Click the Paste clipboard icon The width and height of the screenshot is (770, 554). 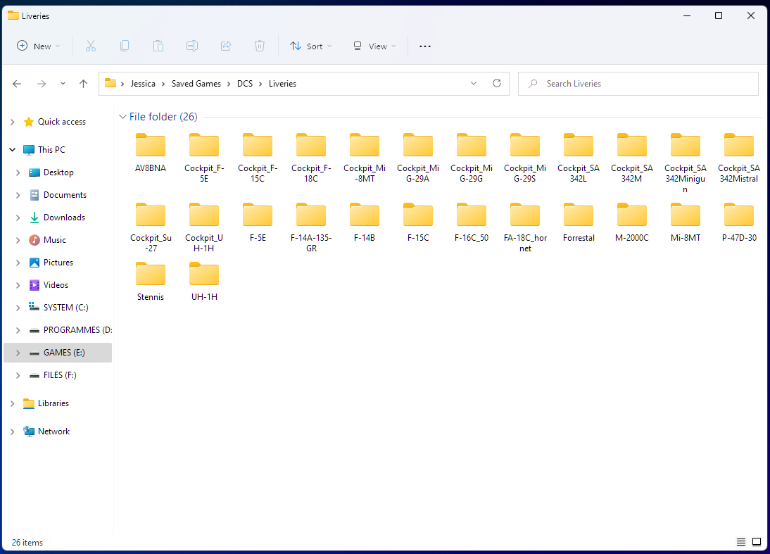pos(158,46)
